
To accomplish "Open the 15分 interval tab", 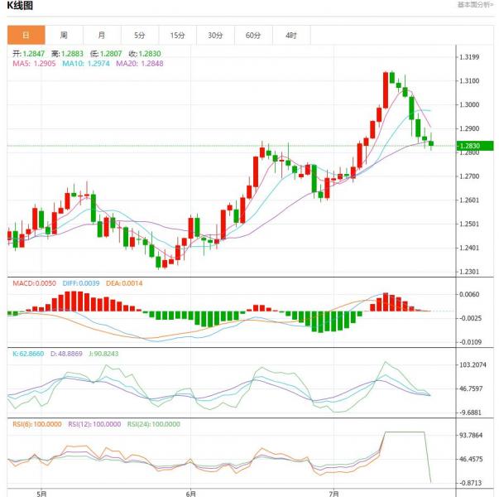I will pyautogui.click(x=178, y=35).
